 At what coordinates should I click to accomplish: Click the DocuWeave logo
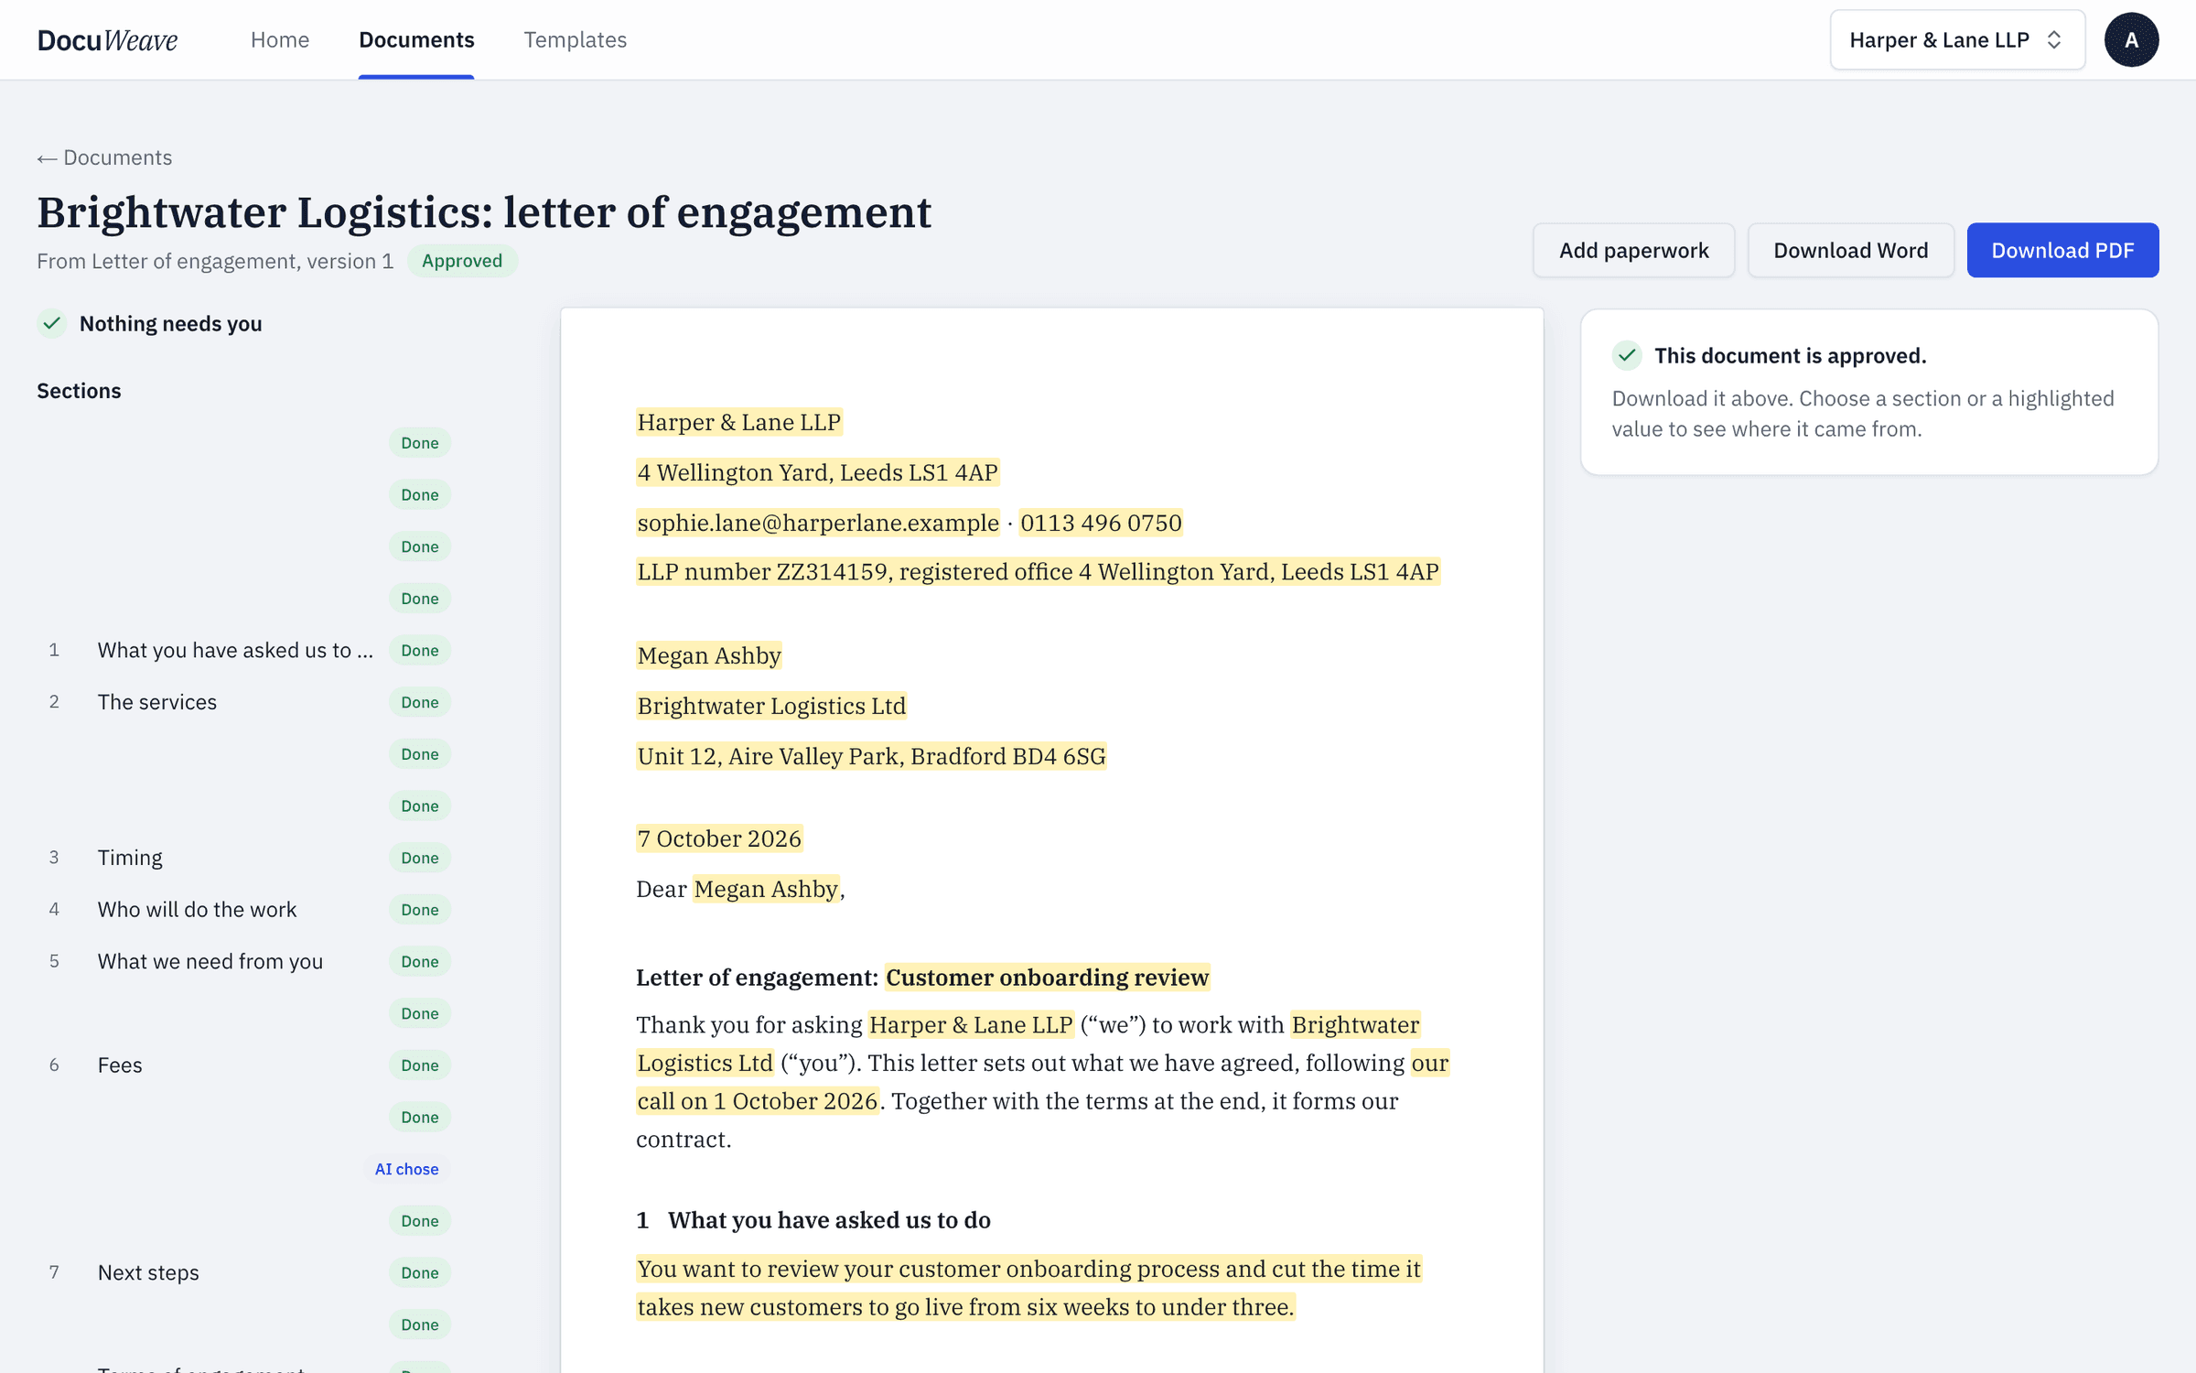tap(107, 40)
